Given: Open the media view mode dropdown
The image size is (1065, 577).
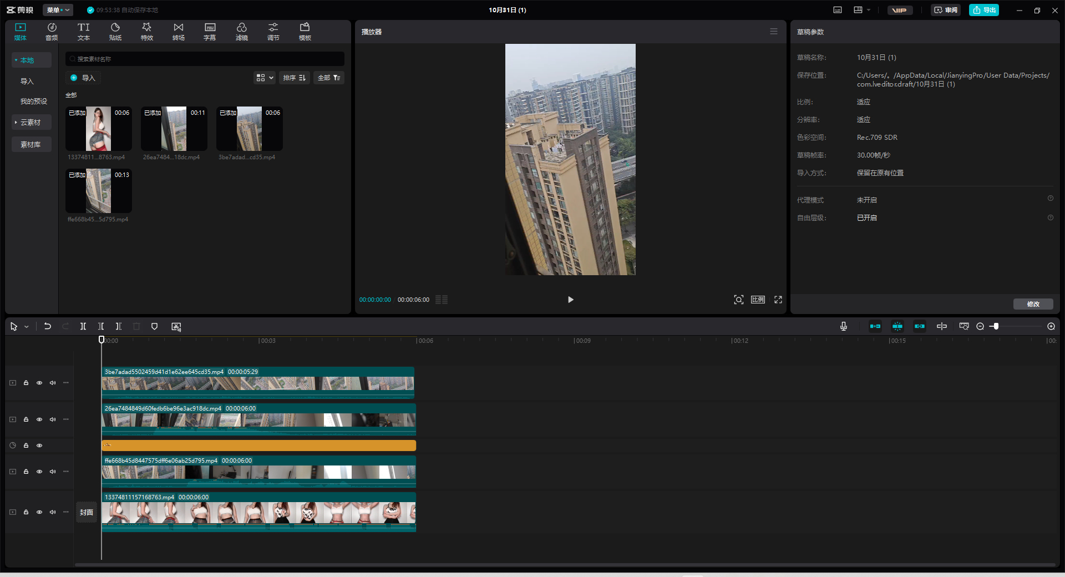Looking at the screenshot, I should point(265,78).
